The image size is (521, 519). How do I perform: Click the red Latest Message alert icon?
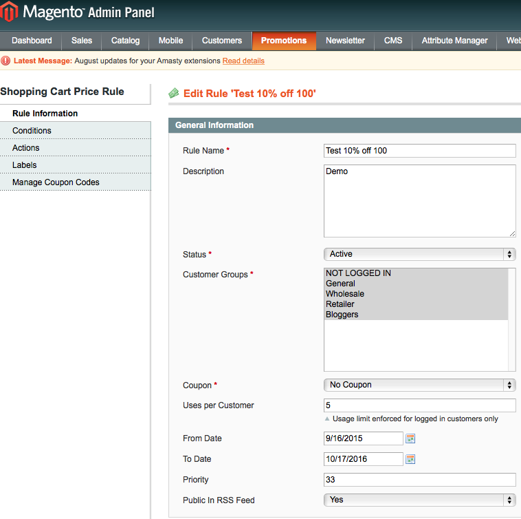click(x=5, y=61)
